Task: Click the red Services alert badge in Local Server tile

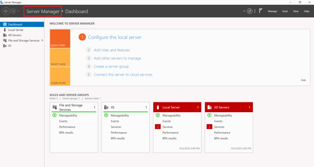Action: coord(158,127)
